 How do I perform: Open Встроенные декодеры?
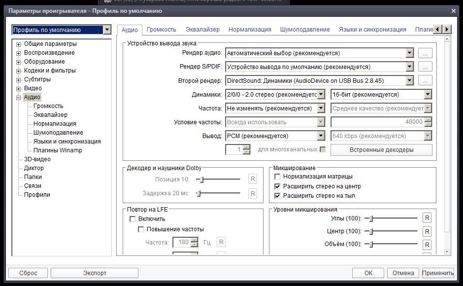point(381,149)
